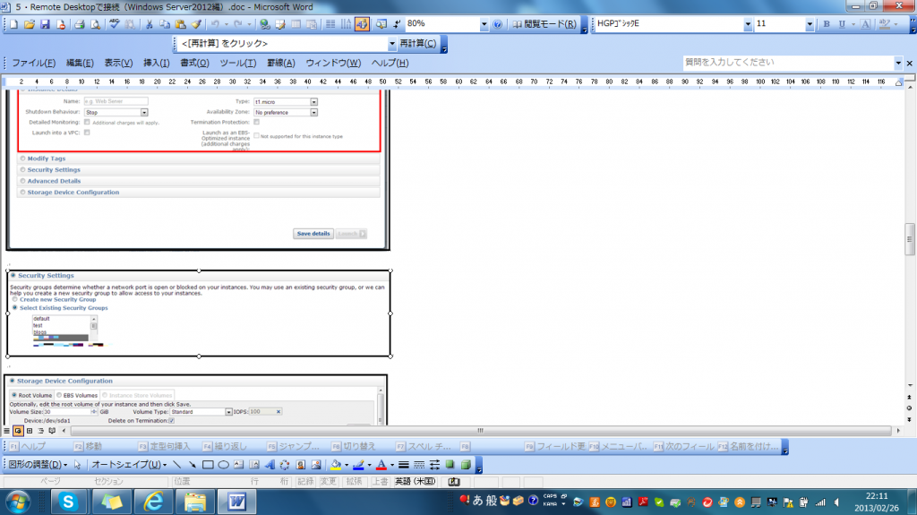Apply red Font Color letter A
This screenshot has height=515, width=917.
381,465
